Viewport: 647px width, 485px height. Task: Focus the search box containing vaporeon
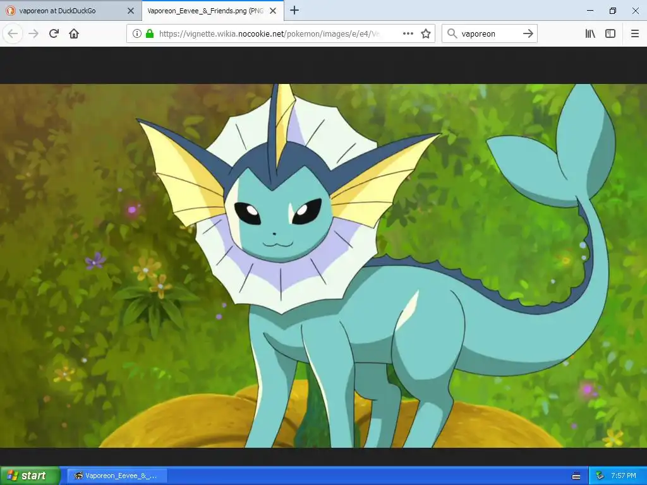(x=488, y=33)
